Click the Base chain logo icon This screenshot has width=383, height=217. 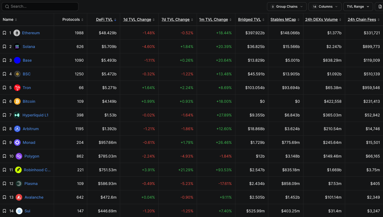(x=17, y=60)
